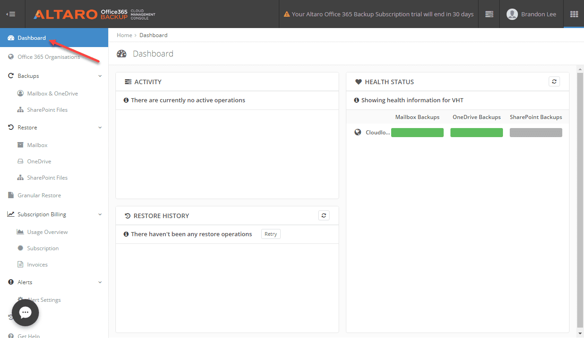Image resolution: width=584 pixels, height=338 pixels.
Task: Click the Home breadcrumb link
Action: point(124,35)
